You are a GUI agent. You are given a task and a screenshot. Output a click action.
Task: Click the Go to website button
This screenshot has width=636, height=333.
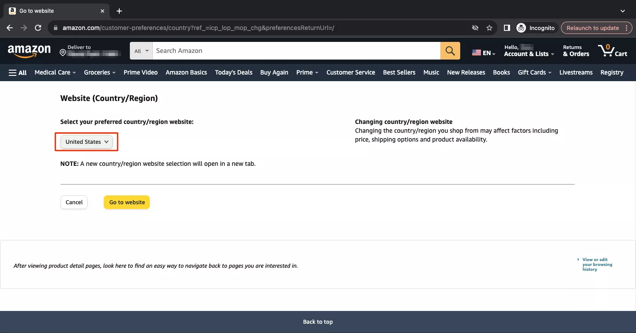point(127,202)
